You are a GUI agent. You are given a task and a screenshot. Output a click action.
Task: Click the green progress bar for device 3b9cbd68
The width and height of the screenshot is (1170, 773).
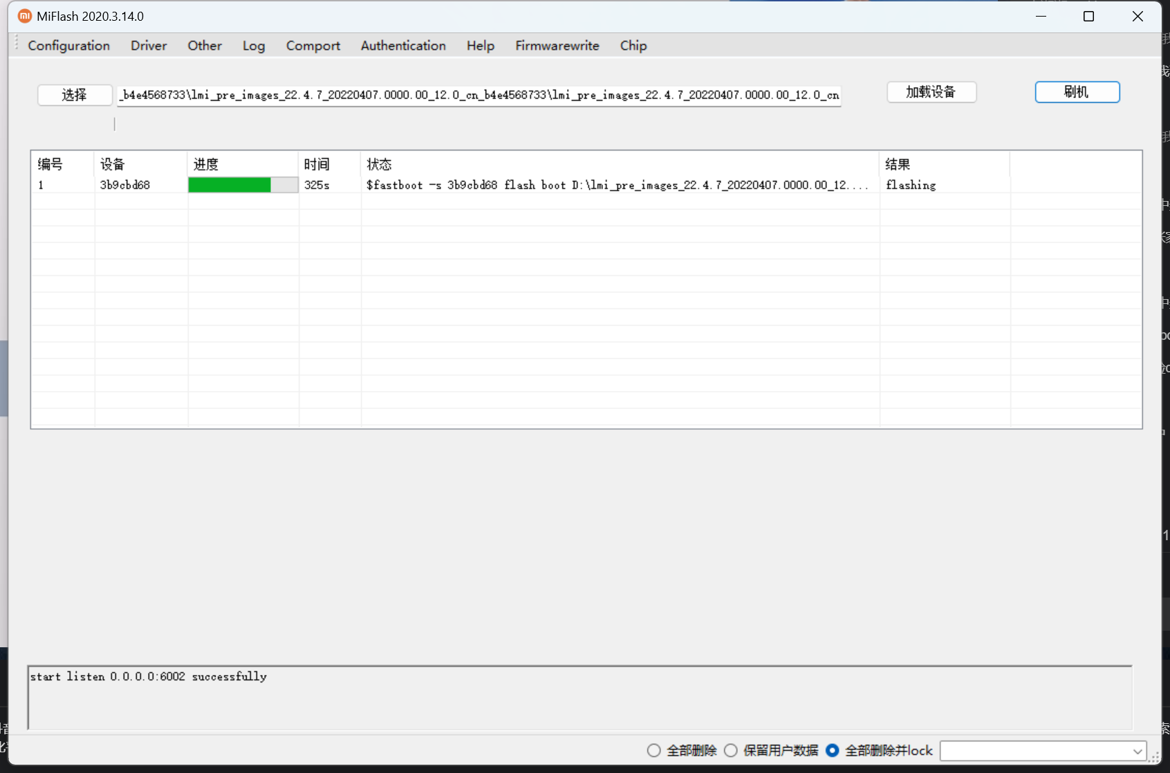coord(243,185)
